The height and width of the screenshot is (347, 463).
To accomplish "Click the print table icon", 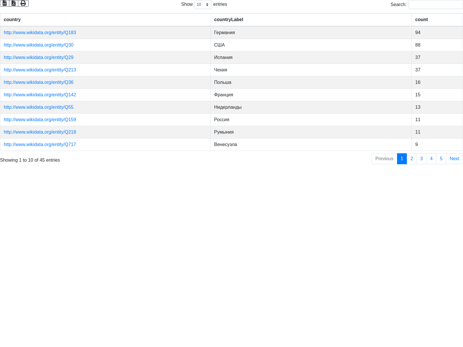I will click(23, 3).
